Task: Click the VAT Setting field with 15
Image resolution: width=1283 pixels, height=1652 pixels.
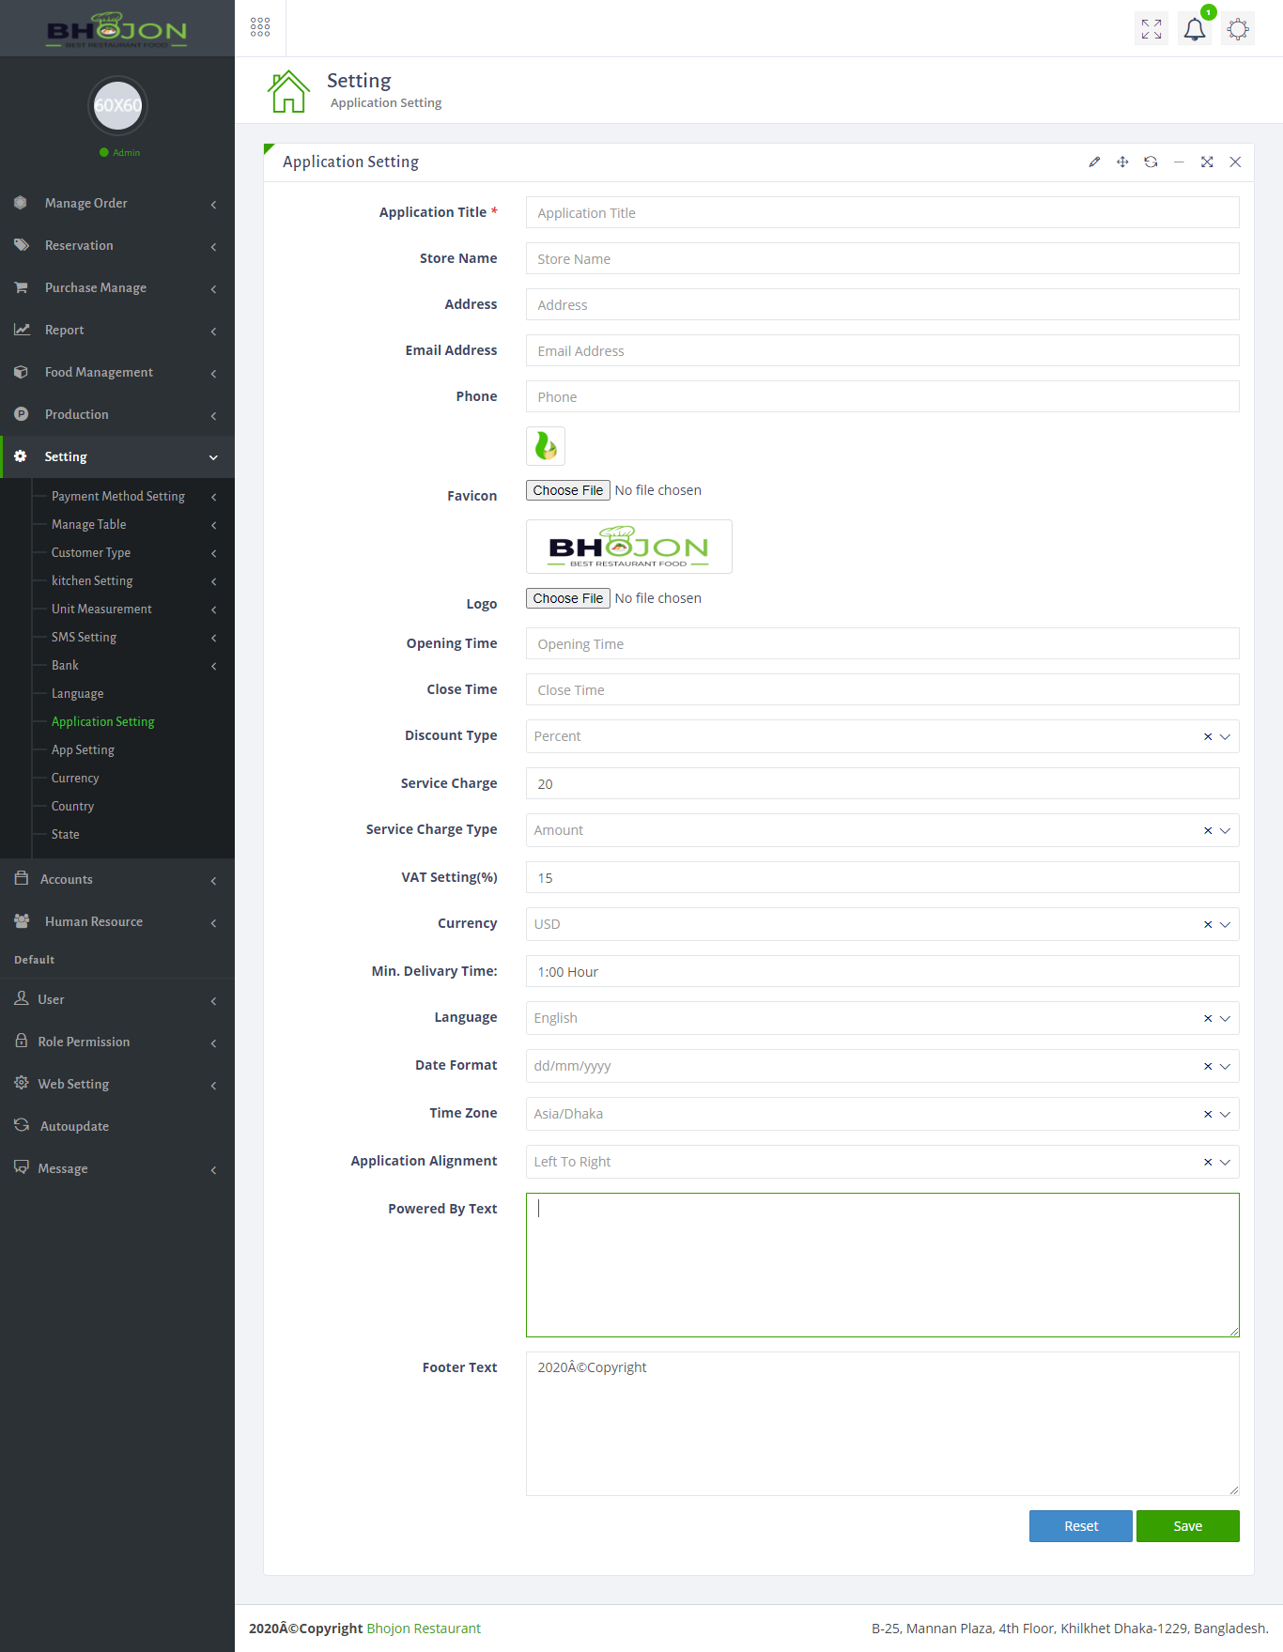Action: 883,877
